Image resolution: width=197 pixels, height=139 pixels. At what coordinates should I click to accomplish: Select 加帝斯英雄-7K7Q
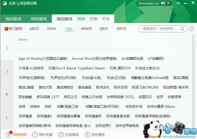coord(120,97)
